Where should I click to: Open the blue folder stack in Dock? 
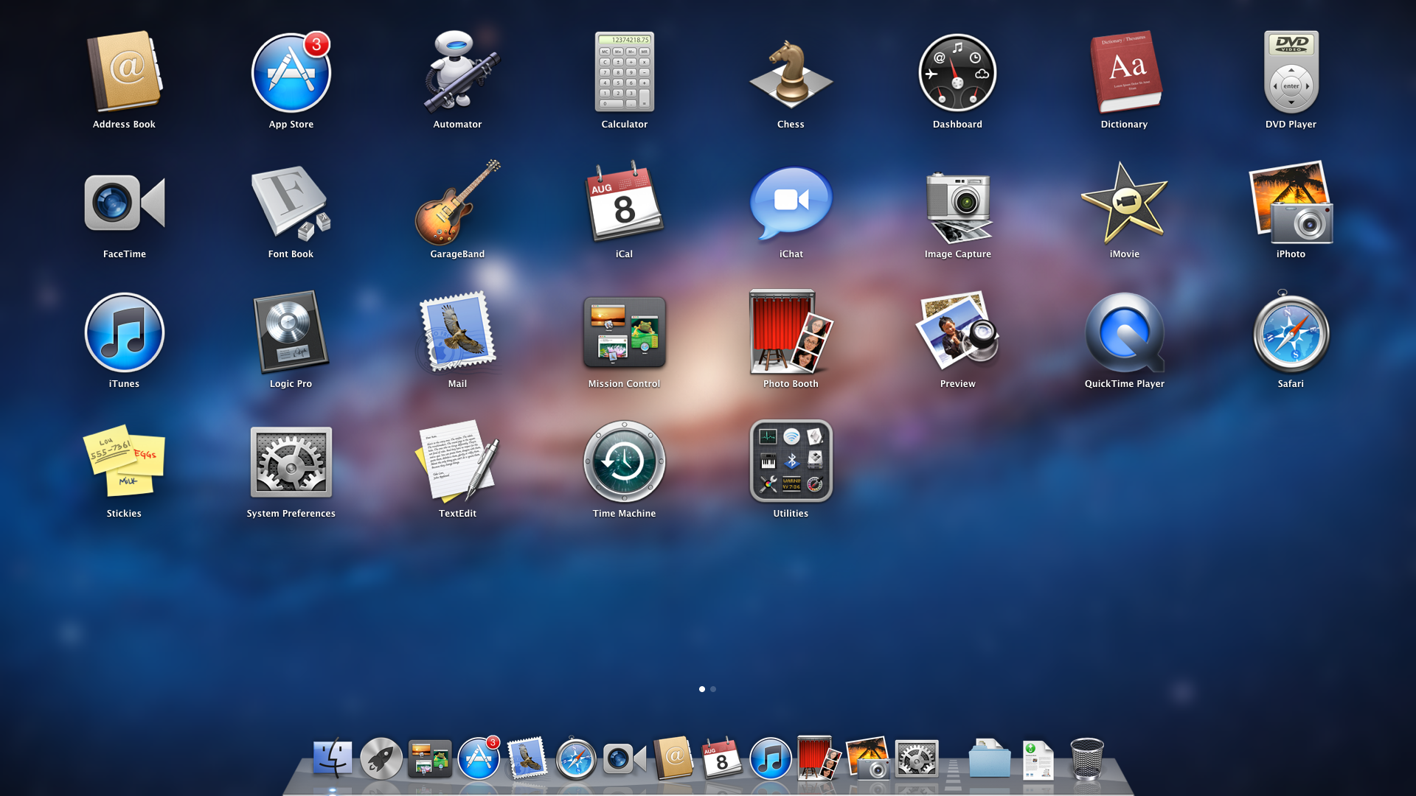click(990, 758)
